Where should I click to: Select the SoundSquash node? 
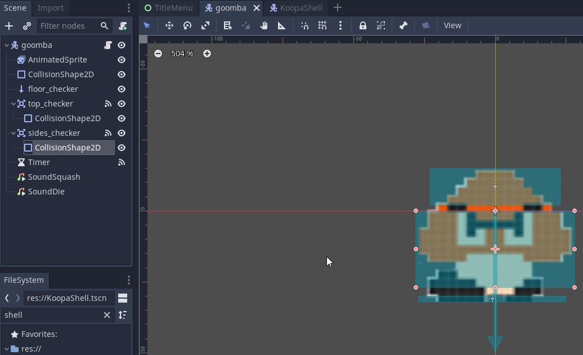54,177
